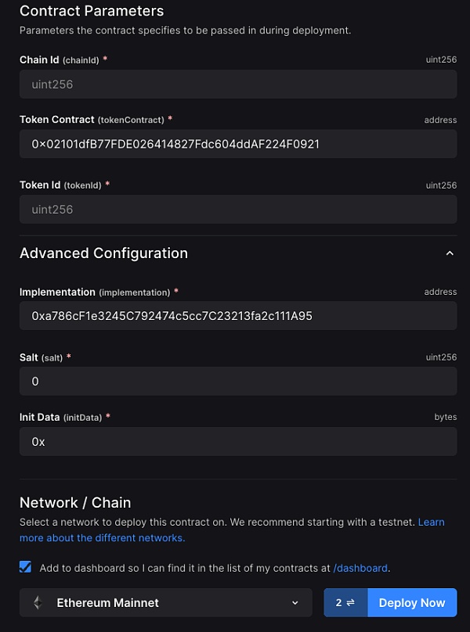Click the Advanced Configuration heading

pyautogui.click(x=103, y=253)
